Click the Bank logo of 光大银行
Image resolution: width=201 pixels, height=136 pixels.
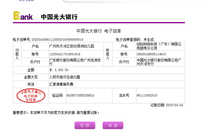23,16
